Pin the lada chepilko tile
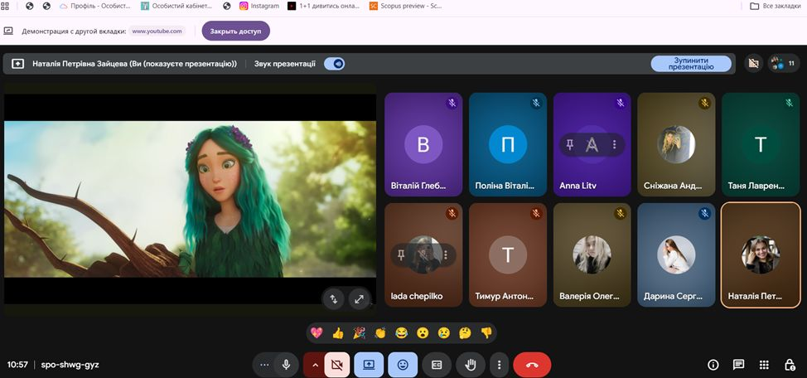The height and width of the screenshot is (378, 807). click(x=402, y=254)
